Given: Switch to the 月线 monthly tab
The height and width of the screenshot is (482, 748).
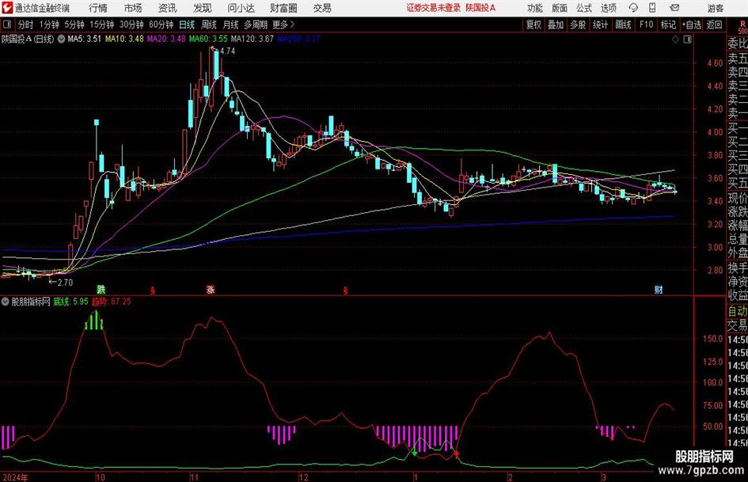Looking at the screenshot, I should pyautogui.click(x=230, y=25).
